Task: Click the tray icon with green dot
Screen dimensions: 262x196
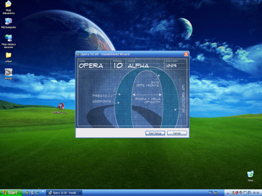Action: click(x=245, y=192)
